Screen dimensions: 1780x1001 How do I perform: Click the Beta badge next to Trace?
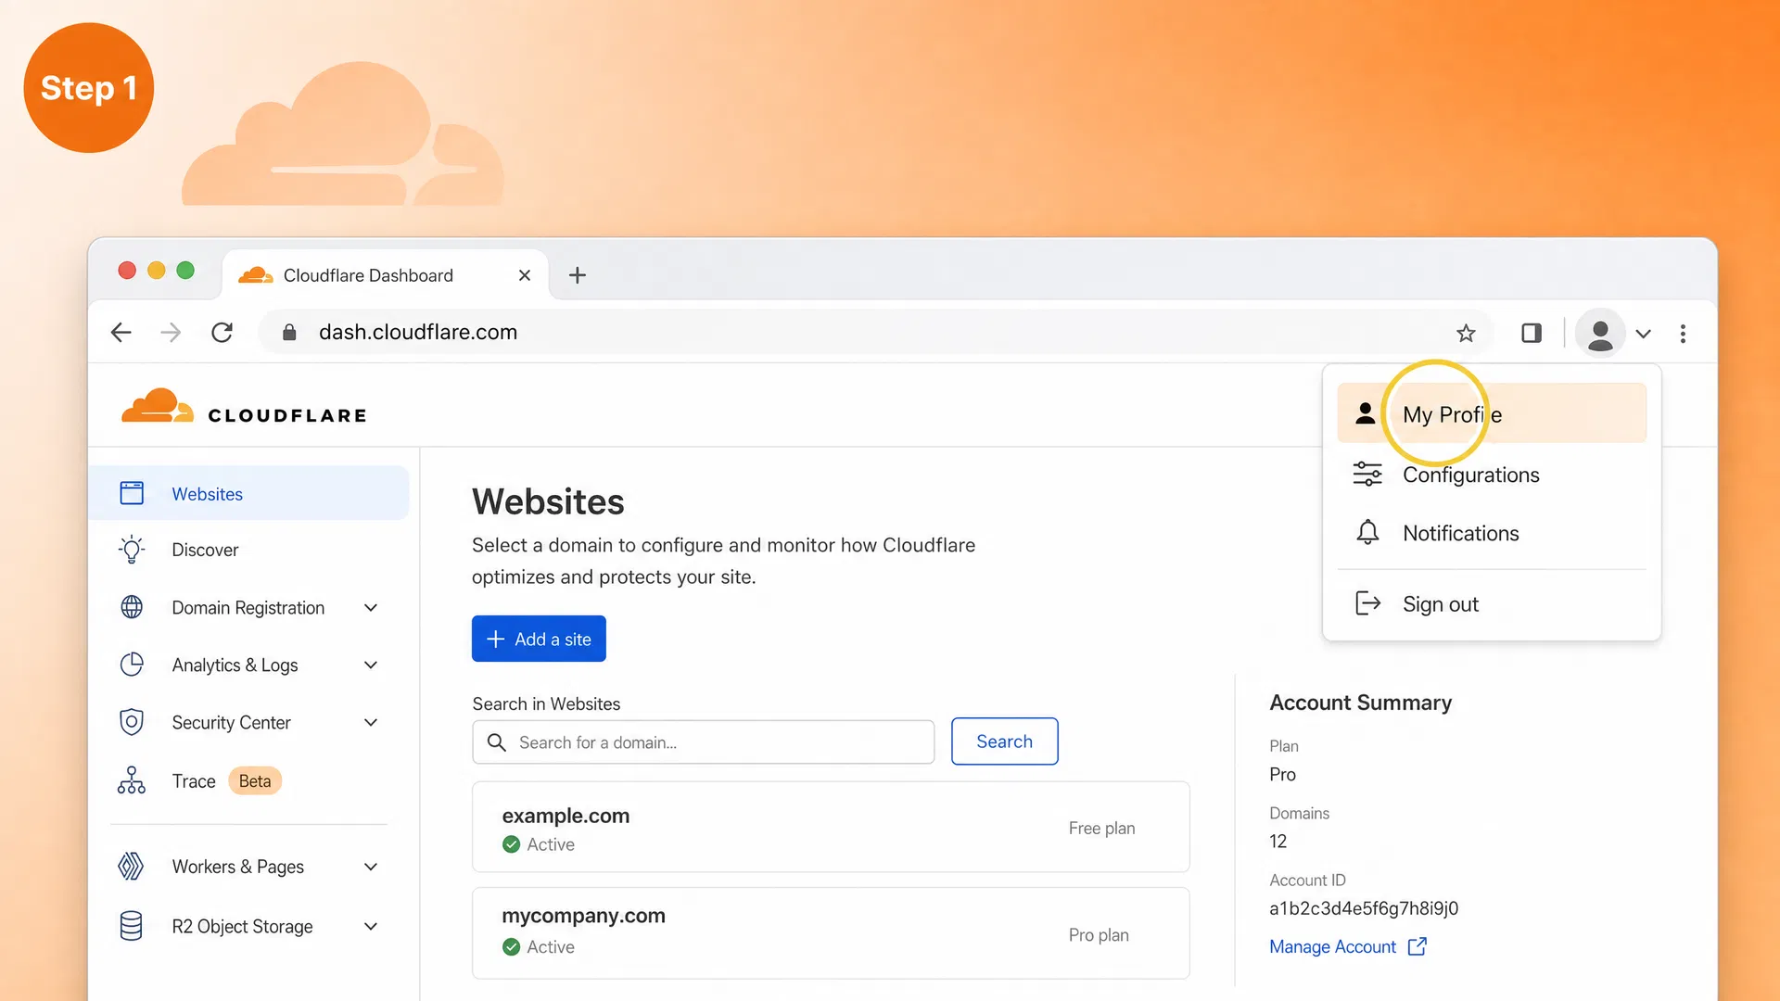click(255, 781)
